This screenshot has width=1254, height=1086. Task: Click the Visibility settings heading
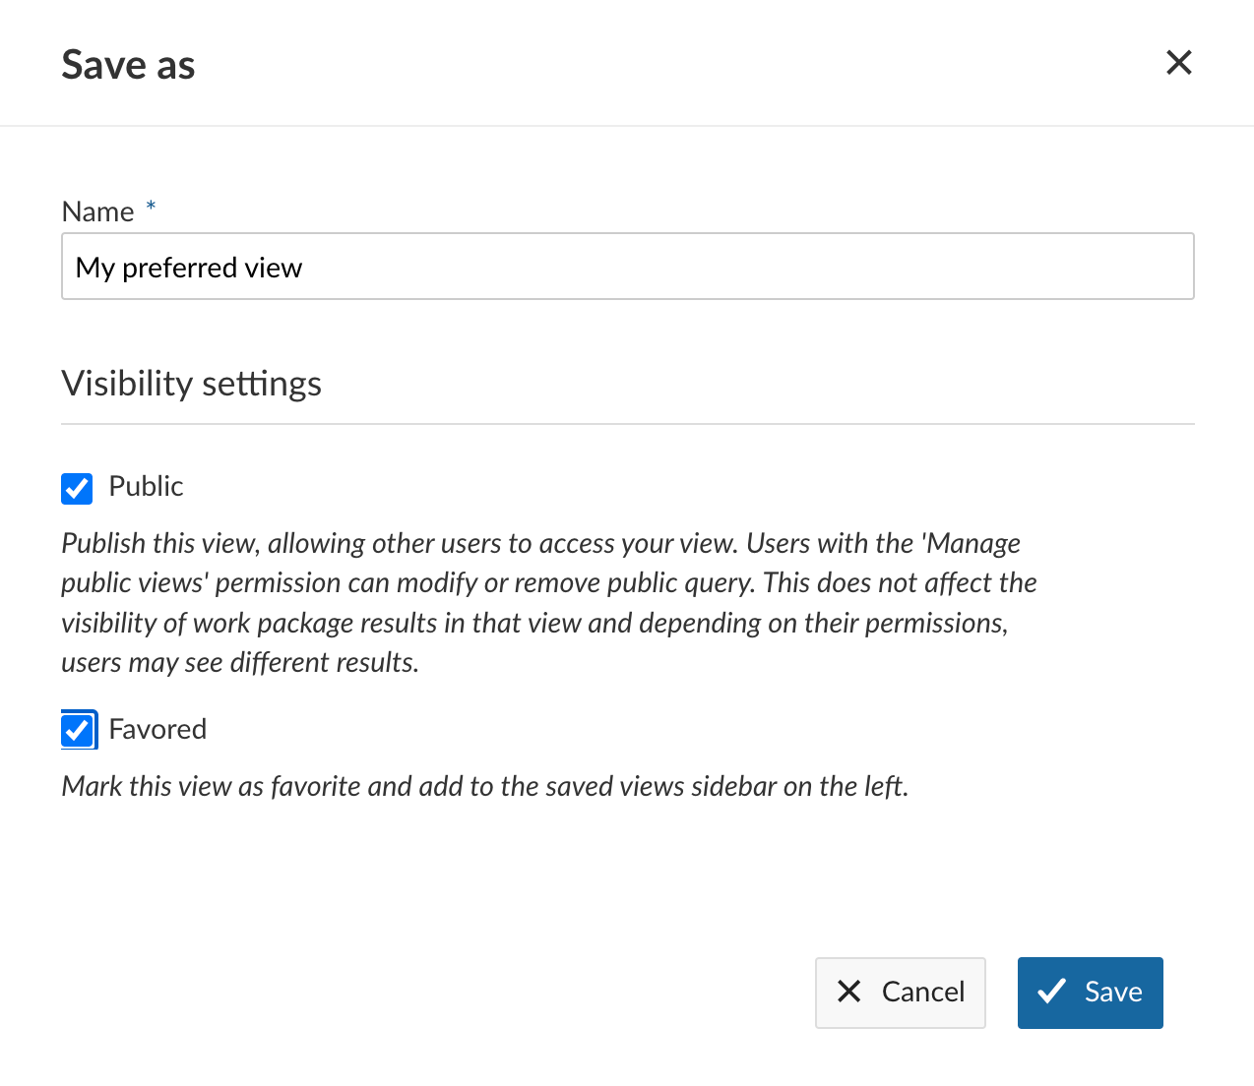coord(191,384)
